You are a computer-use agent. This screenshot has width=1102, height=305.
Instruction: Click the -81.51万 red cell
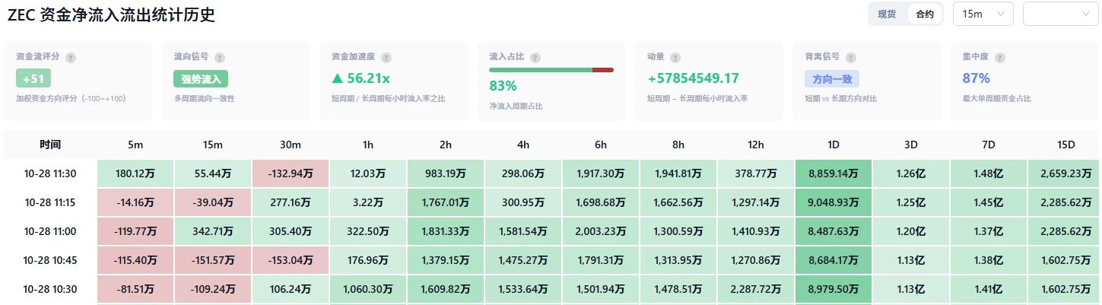(135, 289)
